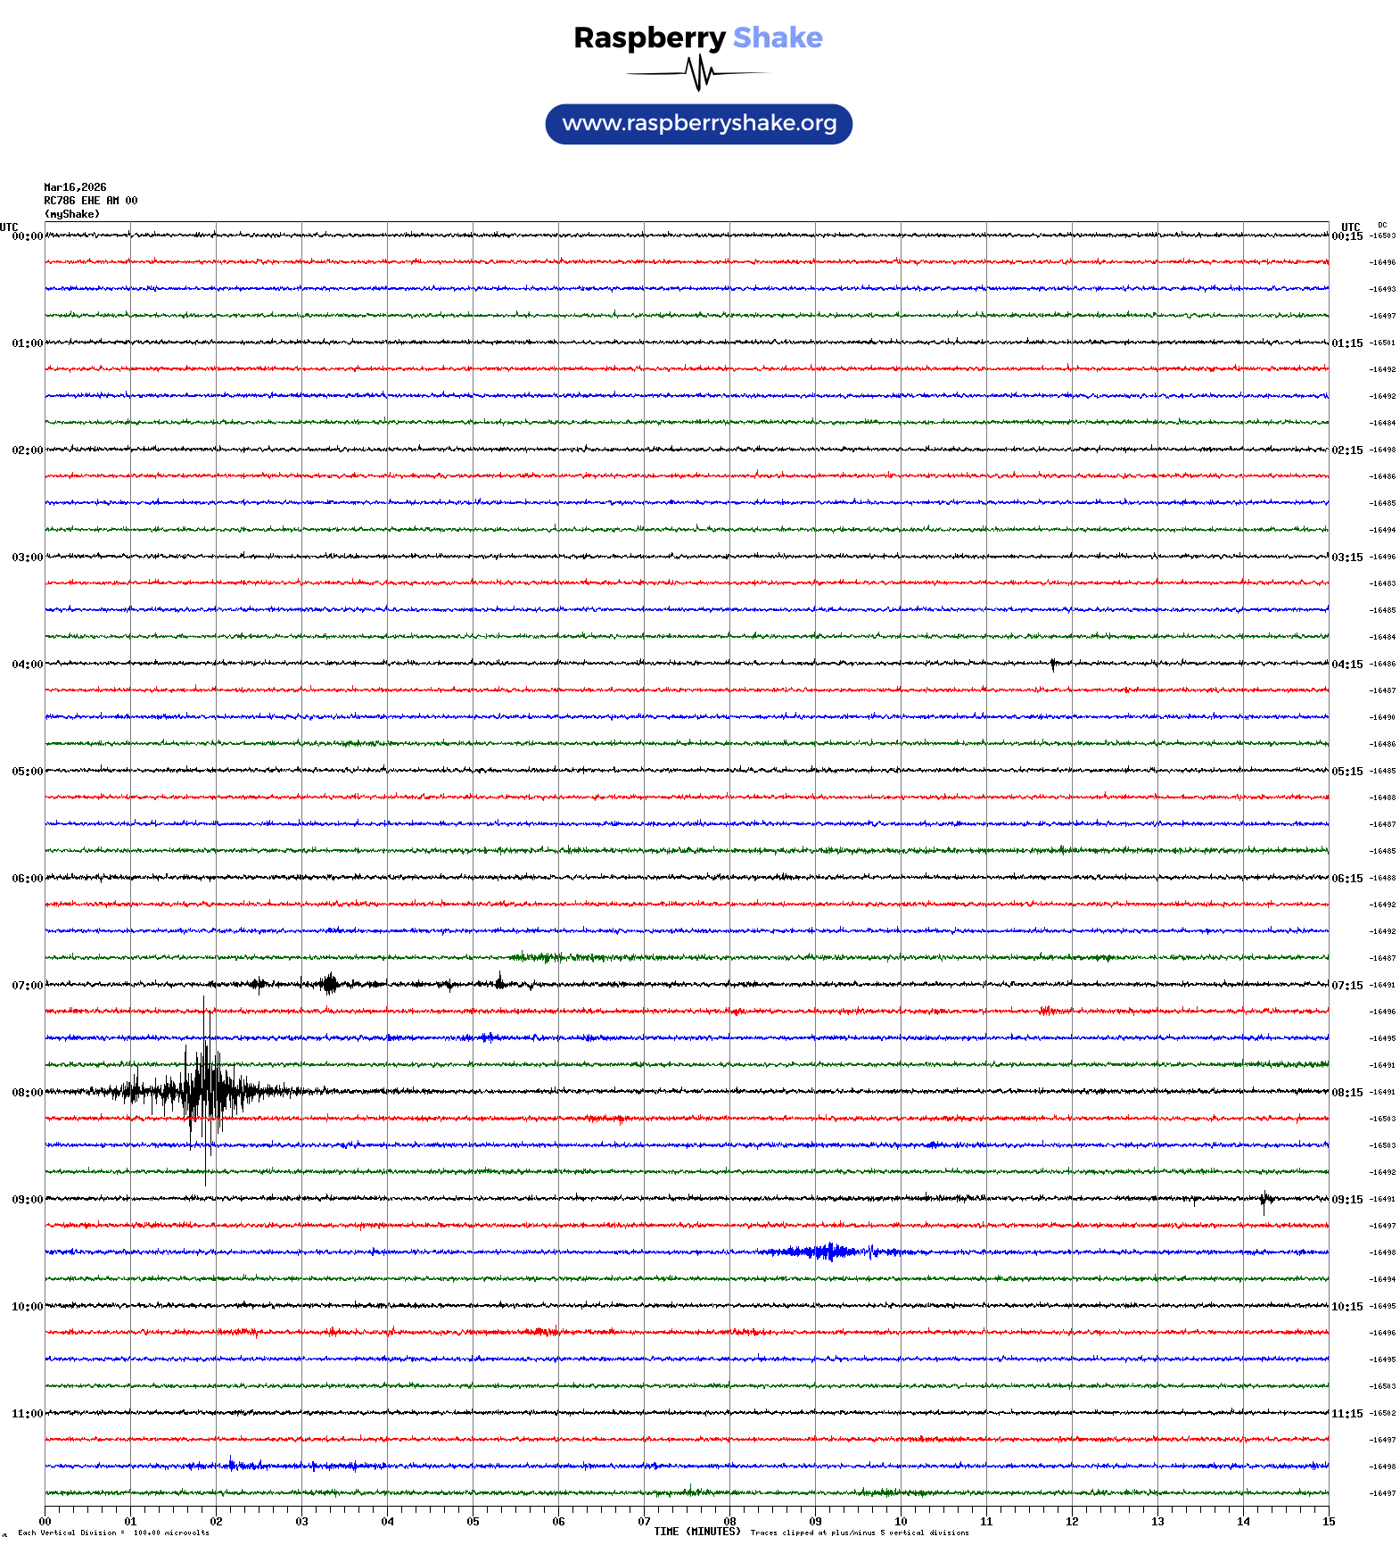Click the minute 15 tick on the bottom axis
The height and width of the screenshot is (1545, 1400).
1328,1522
